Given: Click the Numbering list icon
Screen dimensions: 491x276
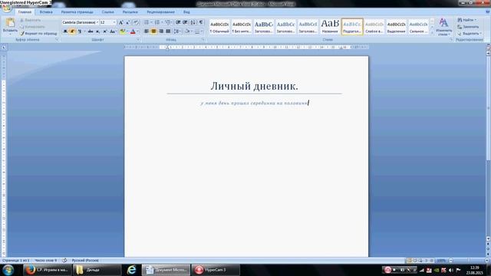Looking at the screenshot, I should tap(157, 22).
